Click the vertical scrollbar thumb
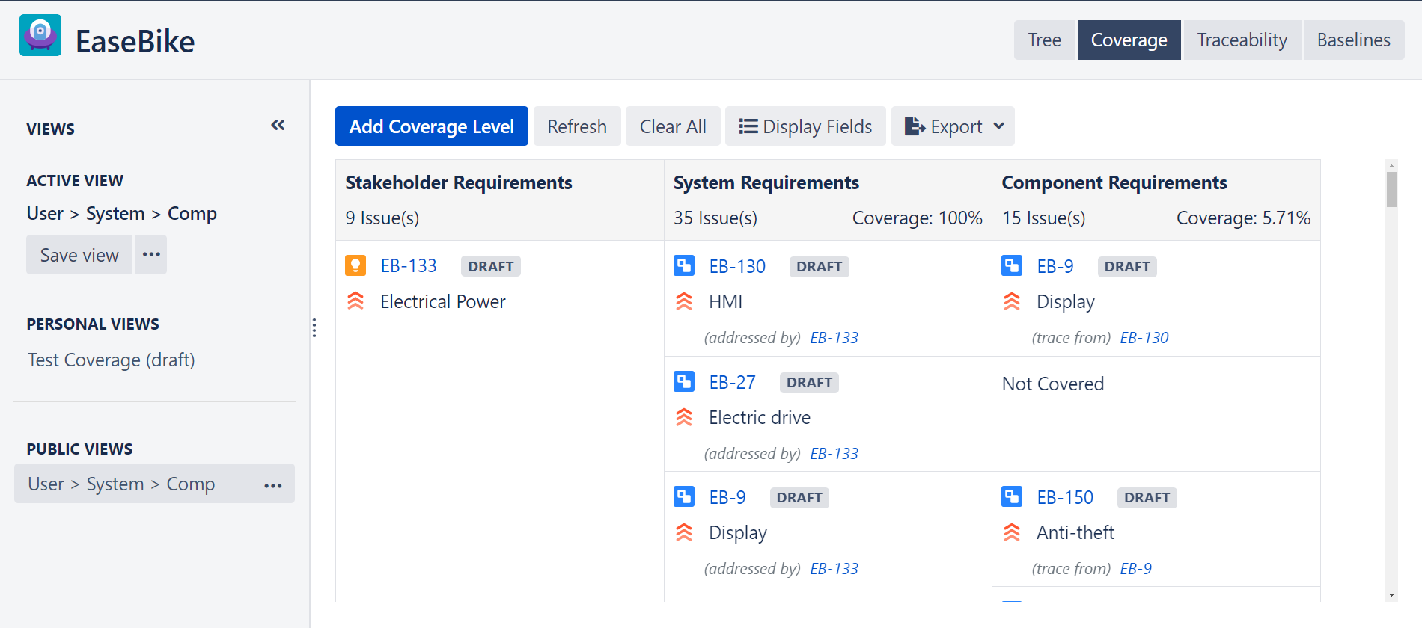The width and height of the screenshot is (1422, 628). [x=1391, y=189]
